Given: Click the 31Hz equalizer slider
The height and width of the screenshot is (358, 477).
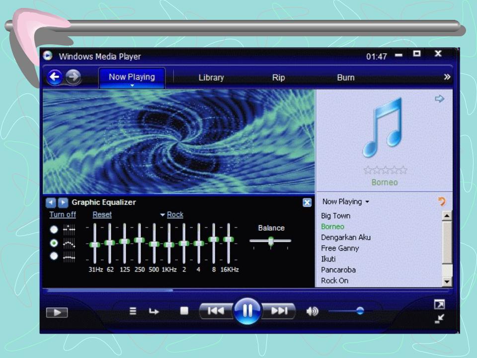Looking at the screenshot, I should click(94, 245).
